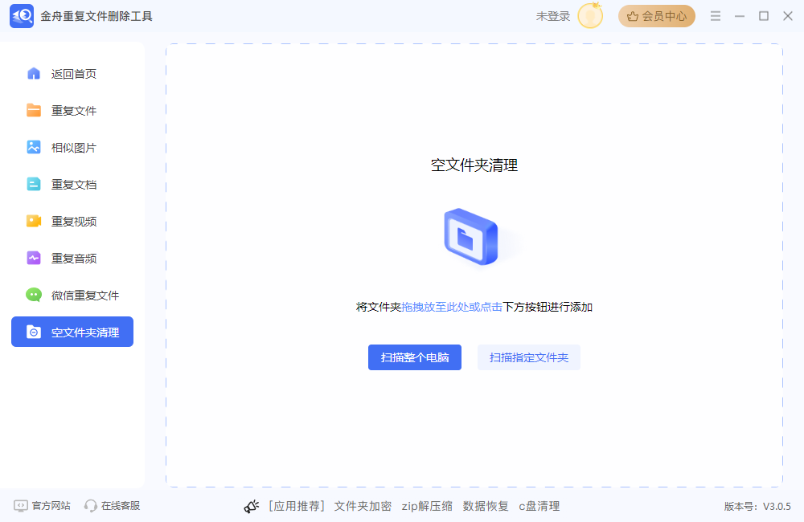Click the document icon for 重复文档
The image size is (804, 522).
pos(34,184)
